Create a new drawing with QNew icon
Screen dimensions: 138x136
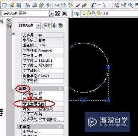click(x=5, y=5)
